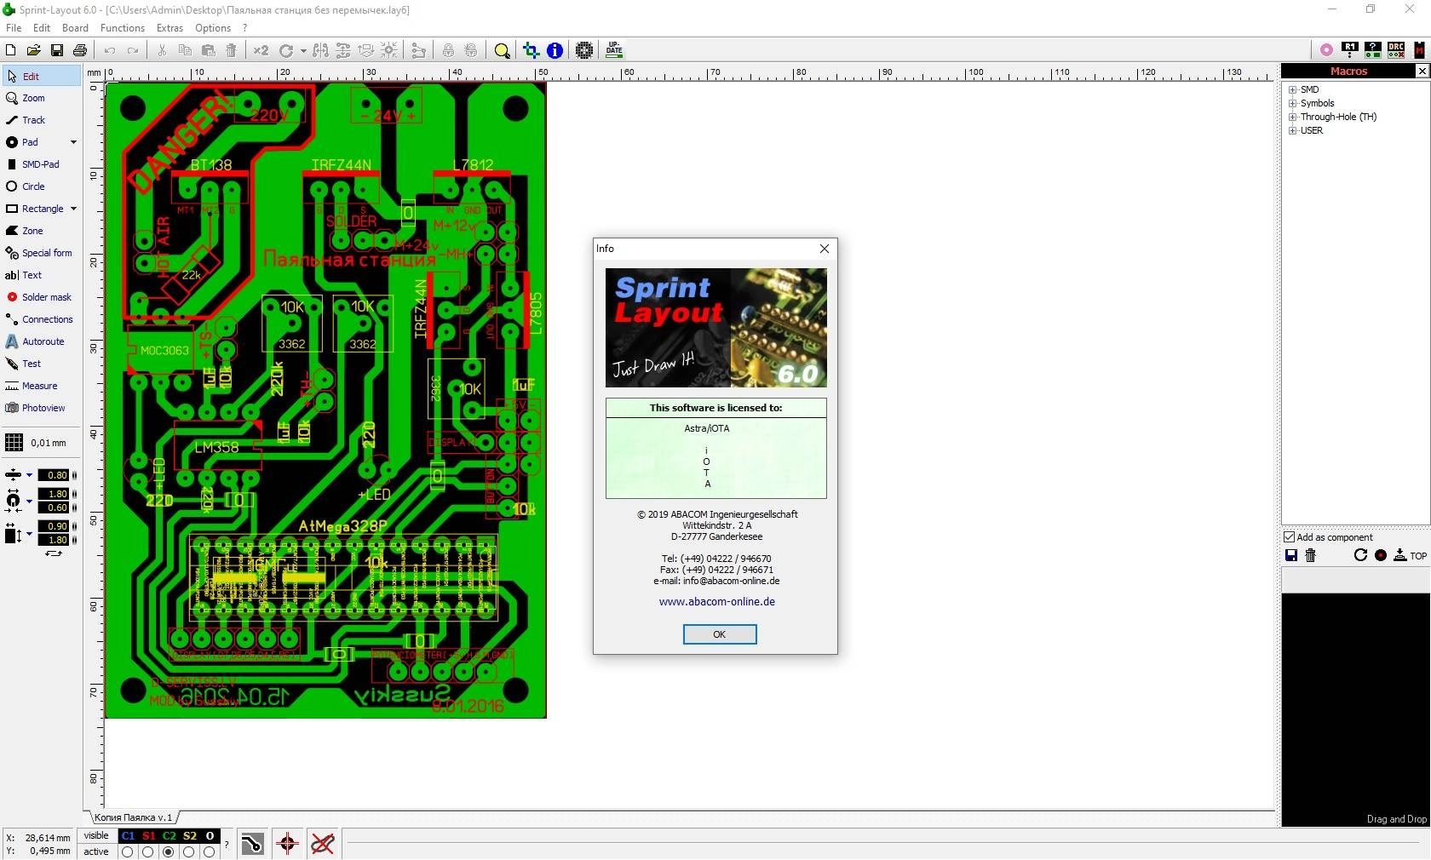
Task: Open the Photoview mode
Action: click(41, 408)
